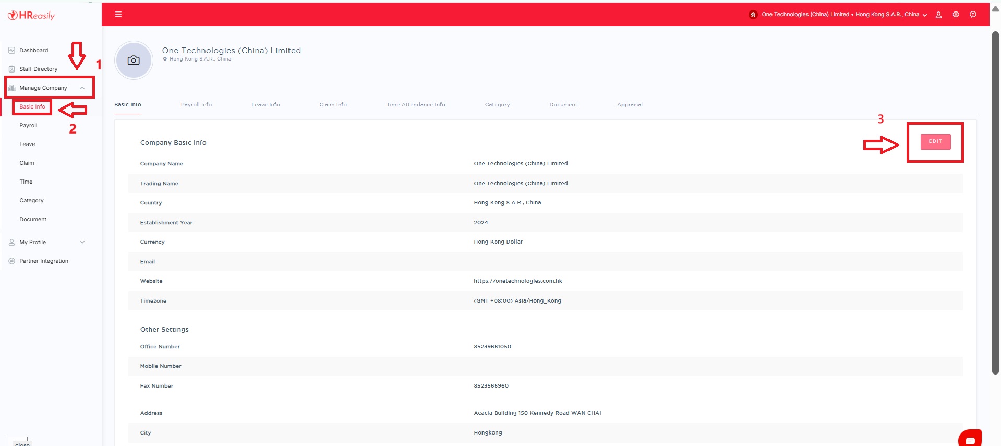Select the Basic Info tab
Viewport: 1001px width, 446px height.
128,105
